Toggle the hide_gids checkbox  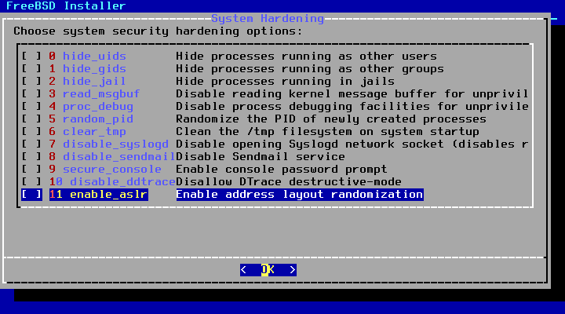pyautogui.click(x=31, y=68)
